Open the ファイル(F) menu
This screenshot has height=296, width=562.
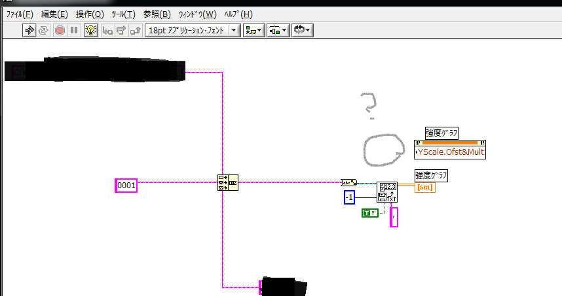coord(20,14)
